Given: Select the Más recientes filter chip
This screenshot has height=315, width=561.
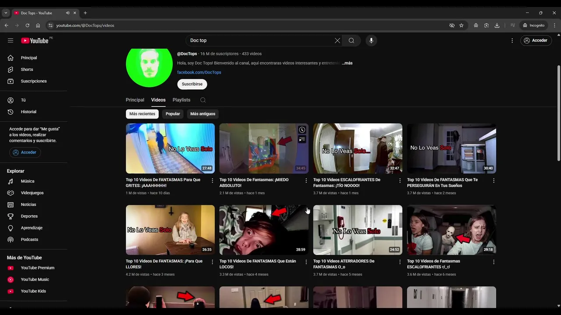Looking at the screenshot, I should point(142,114).
